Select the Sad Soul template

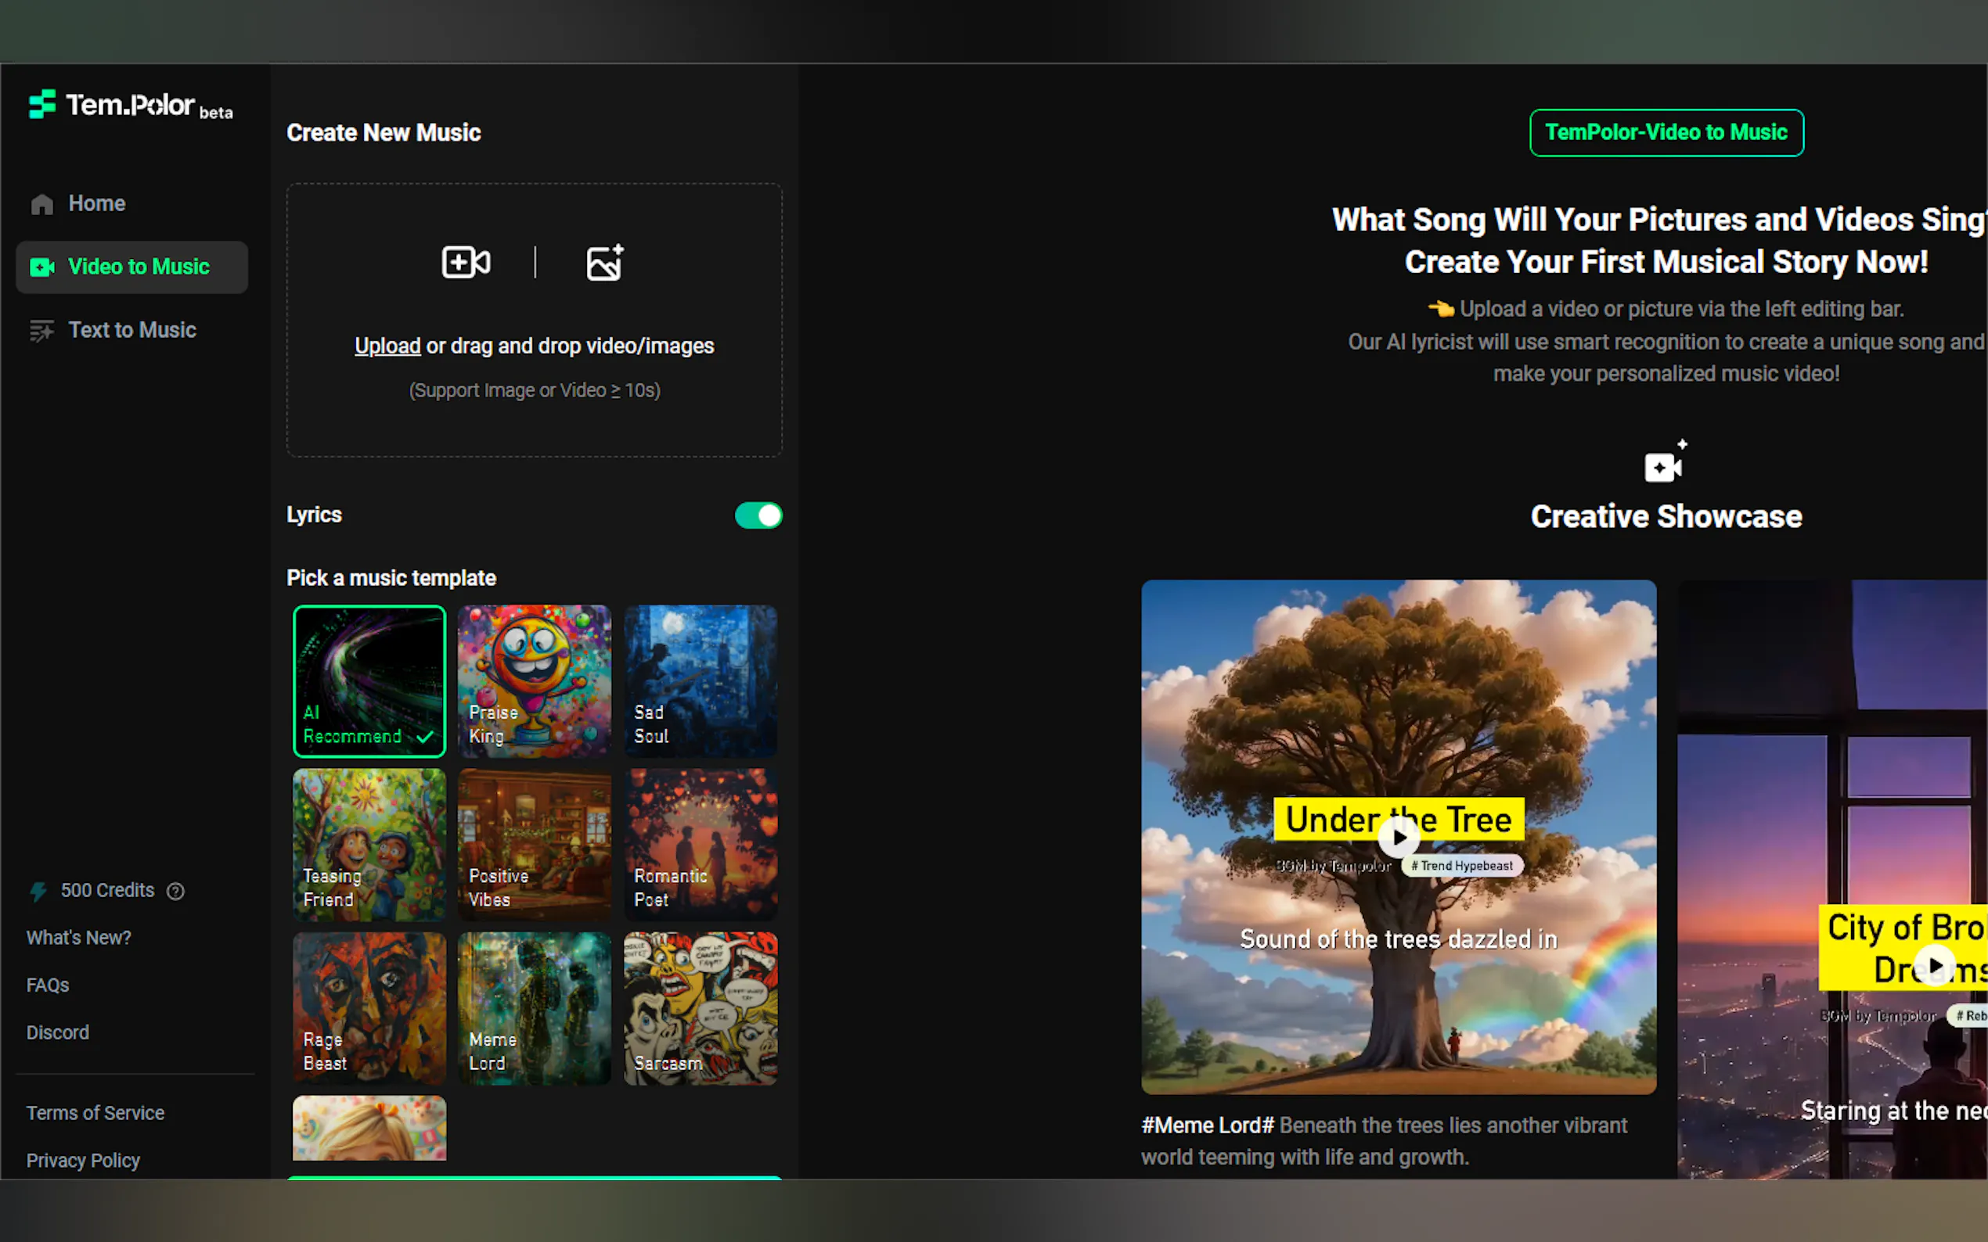tap(700, 681)
